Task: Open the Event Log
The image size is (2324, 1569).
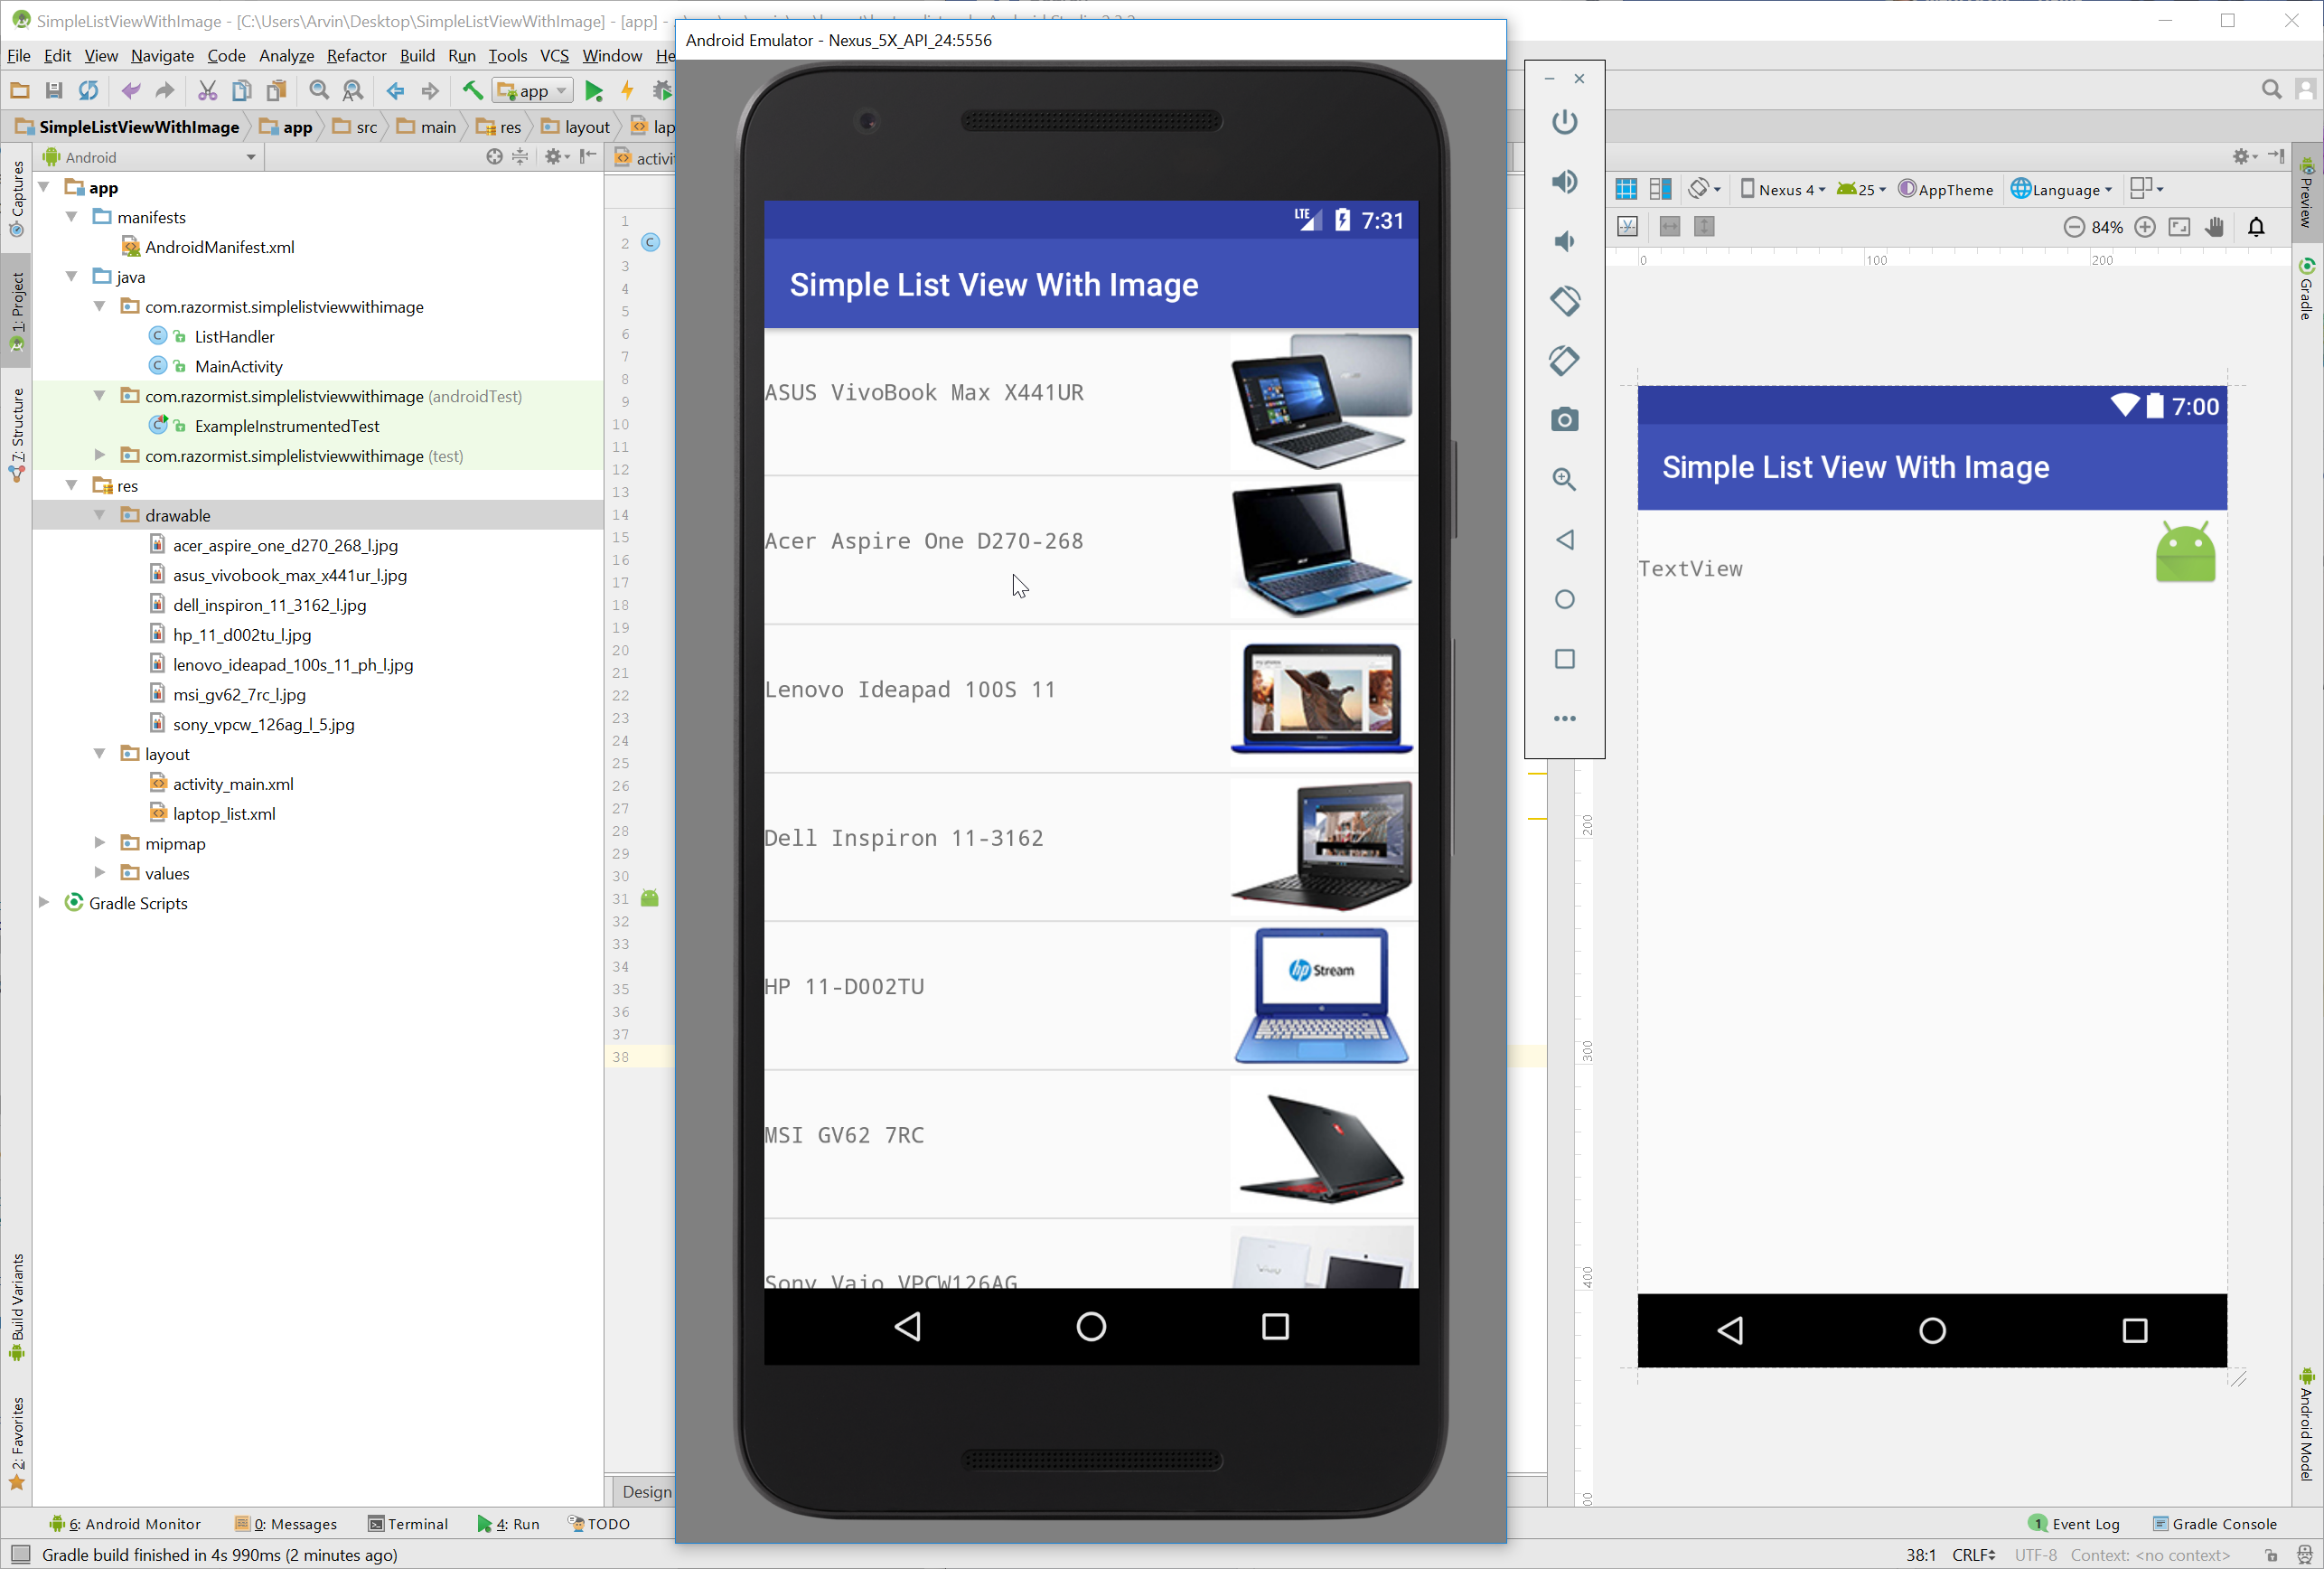Action: click(x=2074, y=1523)
